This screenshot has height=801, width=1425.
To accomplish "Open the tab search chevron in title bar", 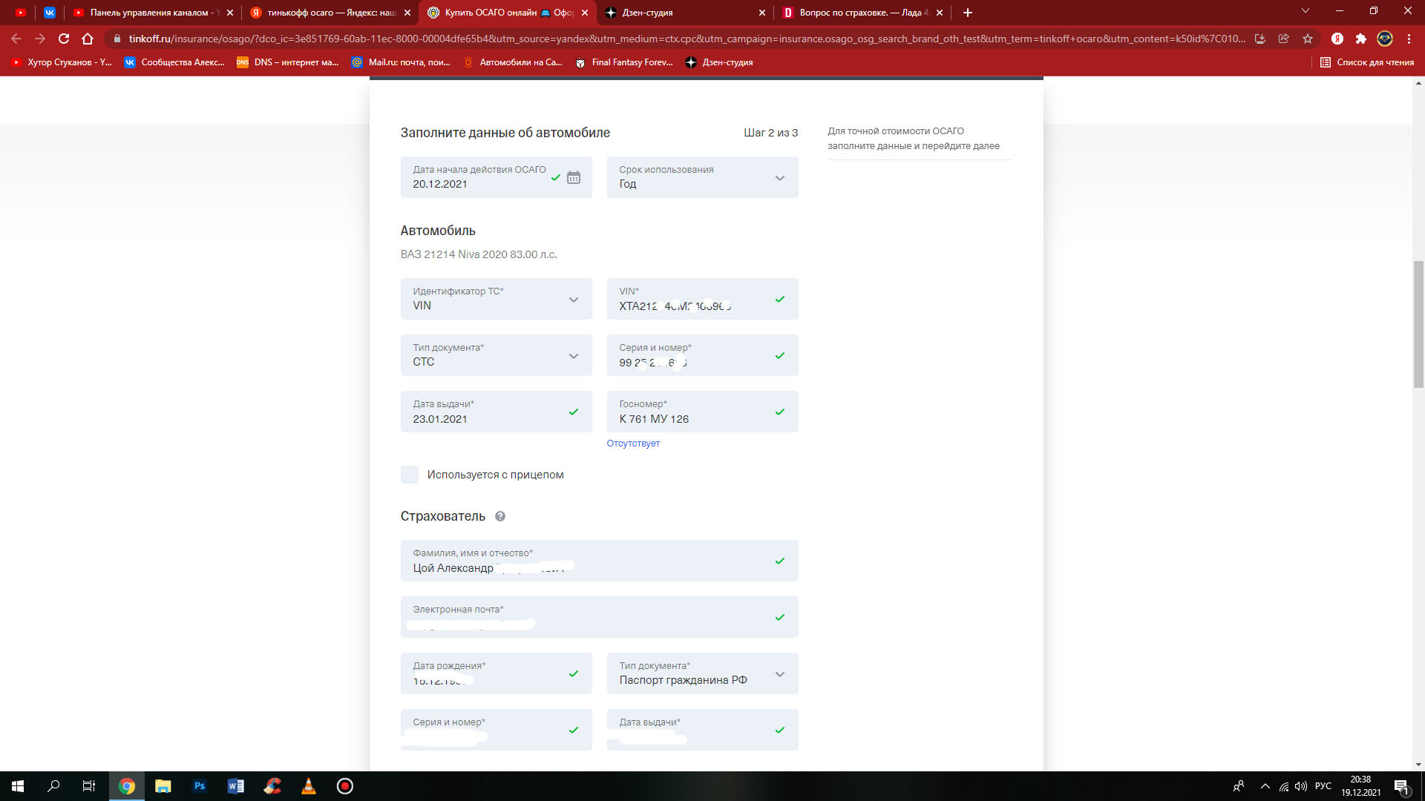I will click(x=1306, y=11).
